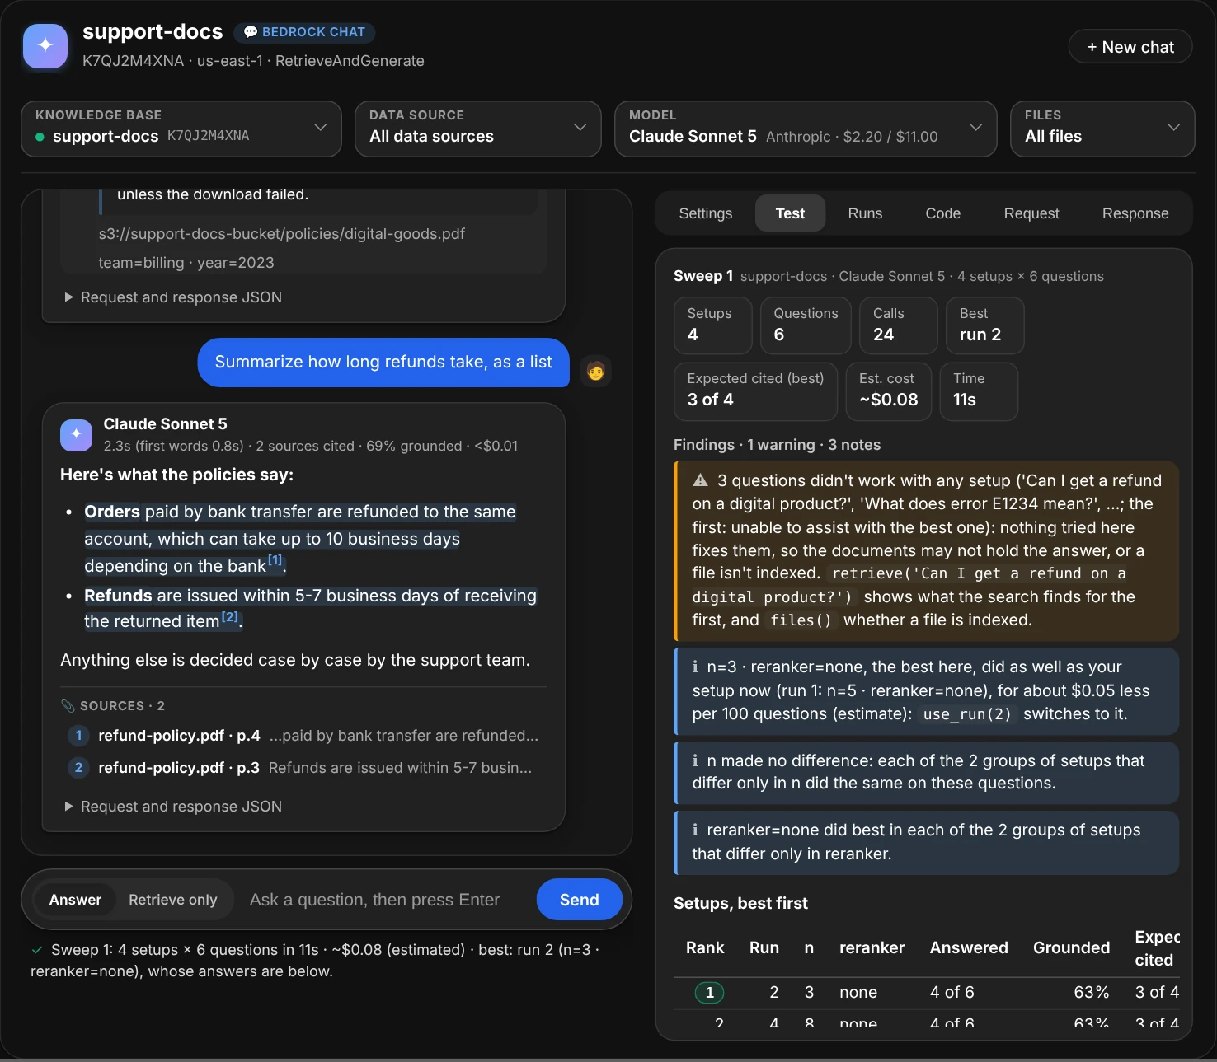Click the 'Calls 24' stat card

899,325
